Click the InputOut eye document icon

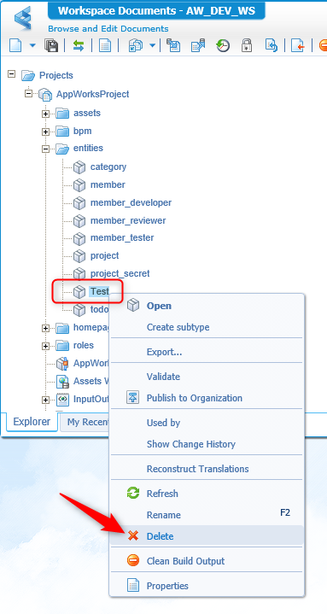(x=62, y=400)
